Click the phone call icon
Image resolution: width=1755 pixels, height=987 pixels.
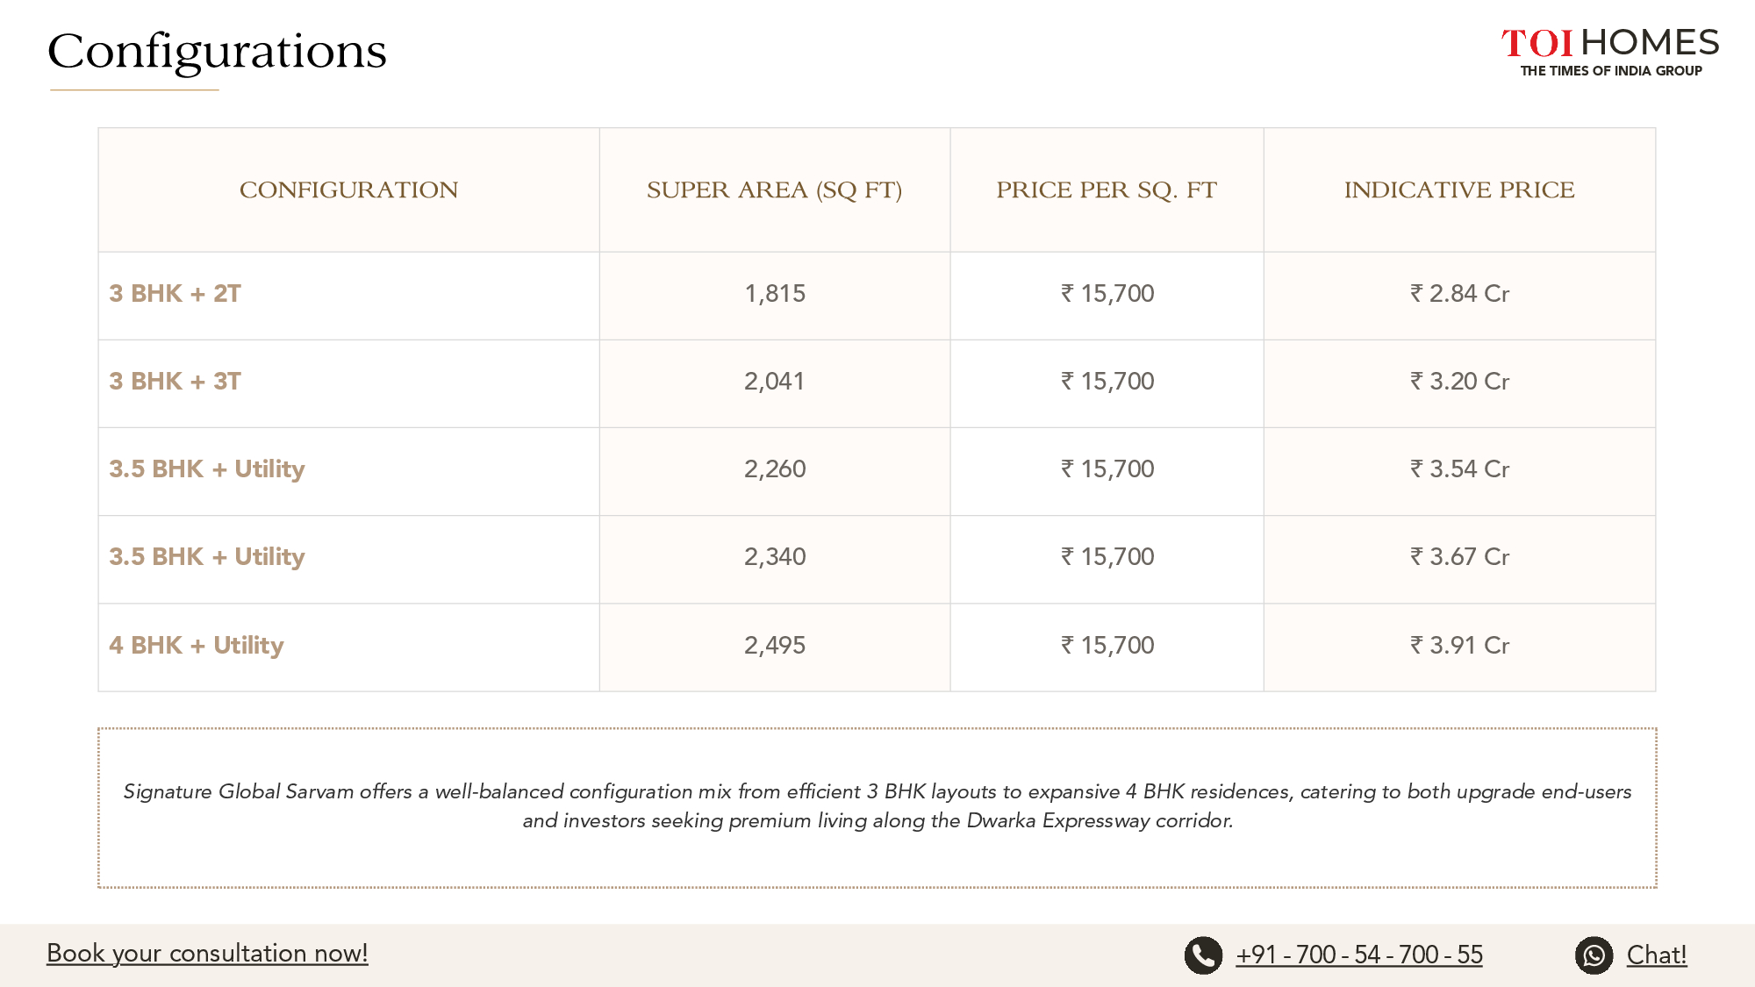point(1203,955)
